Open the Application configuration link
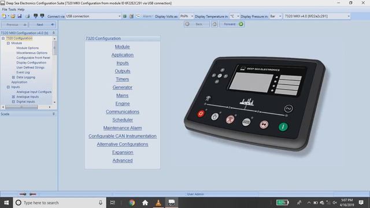370x208 pixels. 123,55
